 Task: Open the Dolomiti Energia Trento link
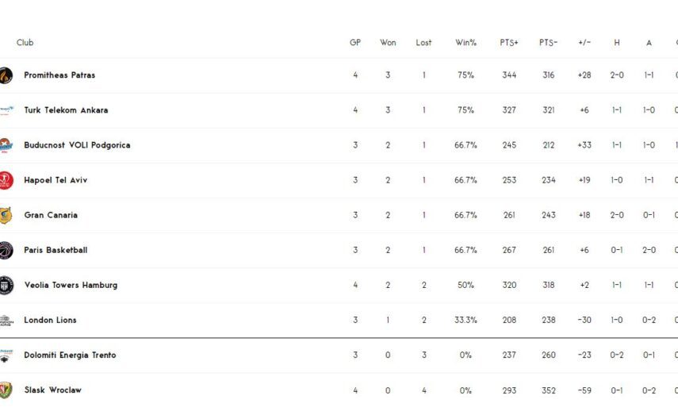[70, 355]
